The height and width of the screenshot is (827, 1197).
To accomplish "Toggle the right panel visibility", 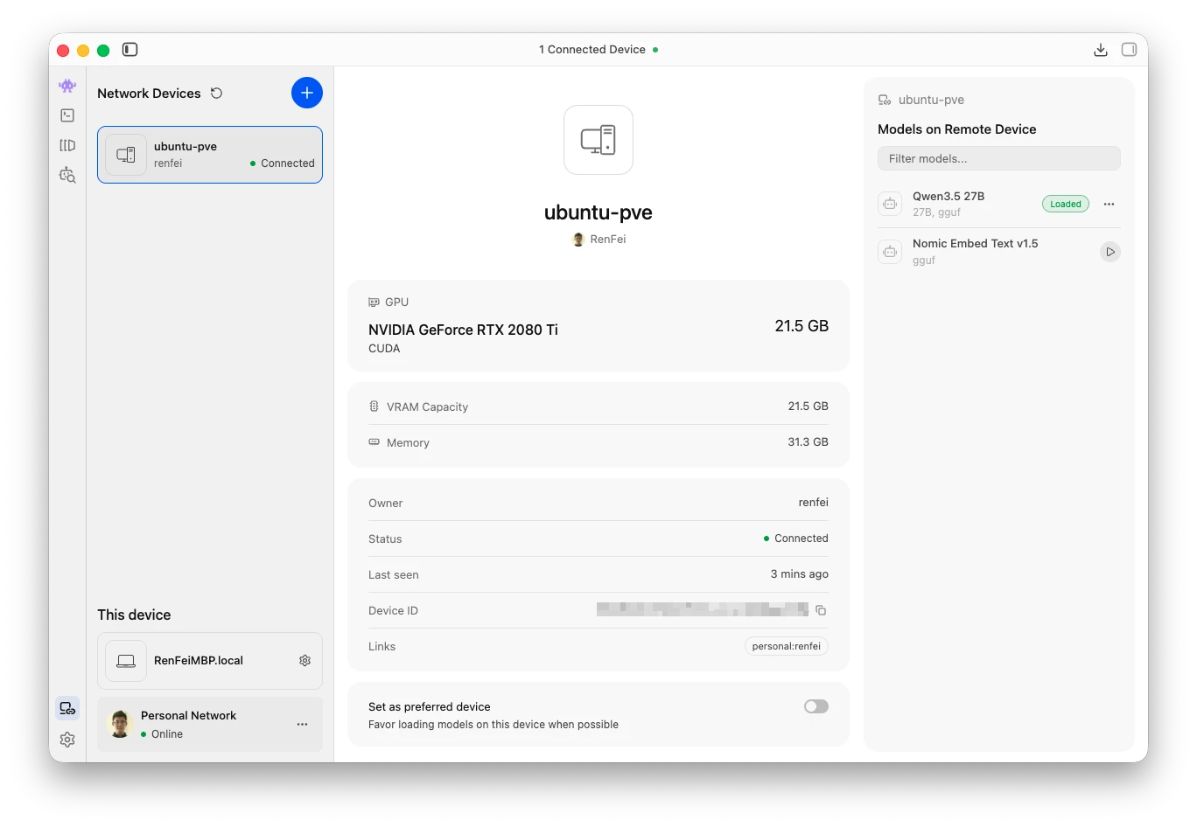I will coord(1129,50).
